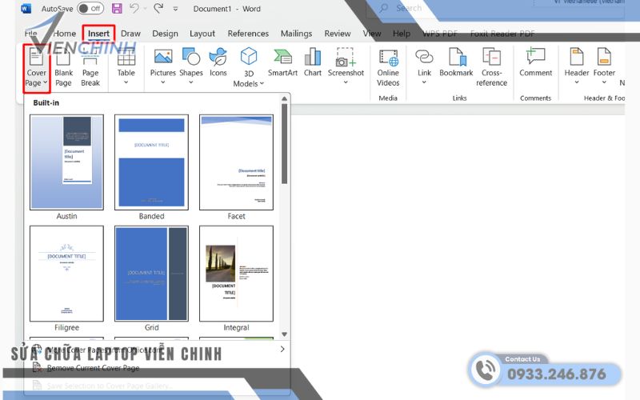The image size is (640, 400).
Task: Open the Draw tab
Action: tap(130, 34)
